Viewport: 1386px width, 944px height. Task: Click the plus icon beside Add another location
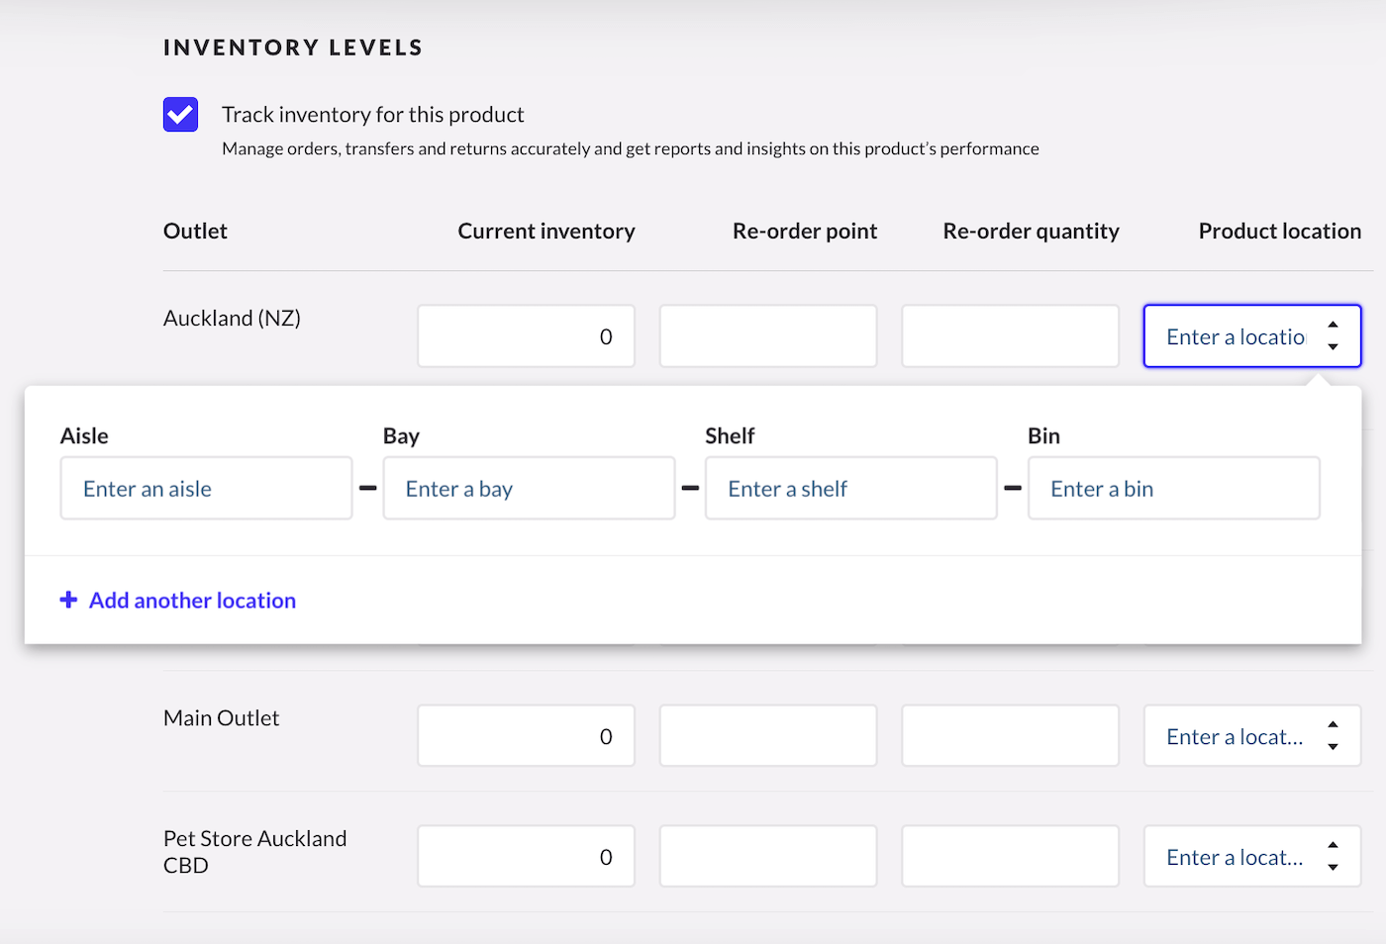click(x=68, y=600)
